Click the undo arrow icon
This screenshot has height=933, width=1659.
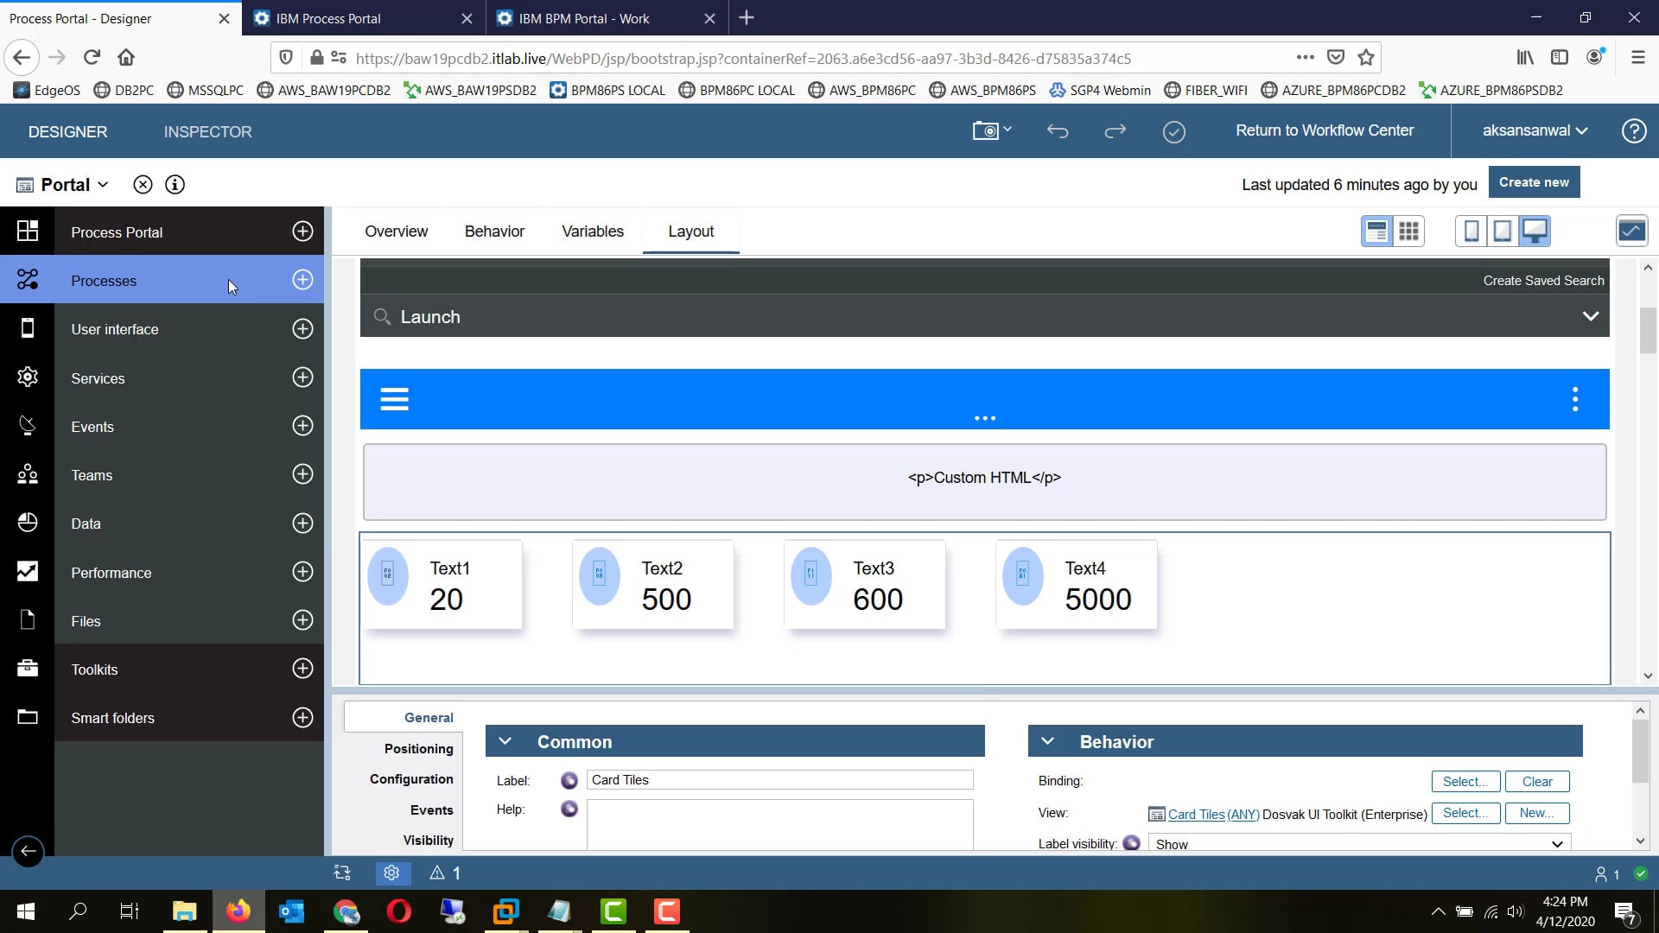(1058, 131)
